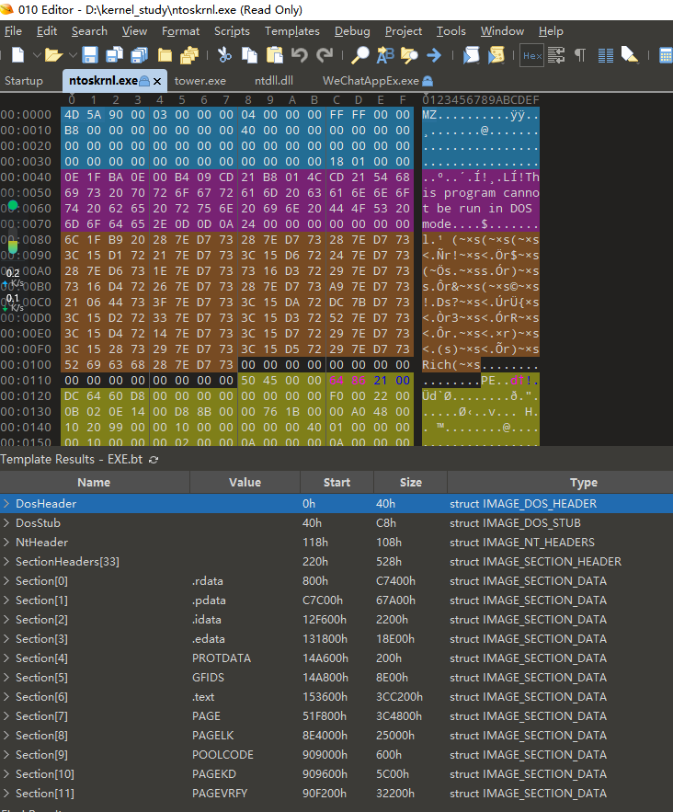Select the PROTDATA value cell
Image resolution: width=673 pixels, height=812 pixels.
222,658
